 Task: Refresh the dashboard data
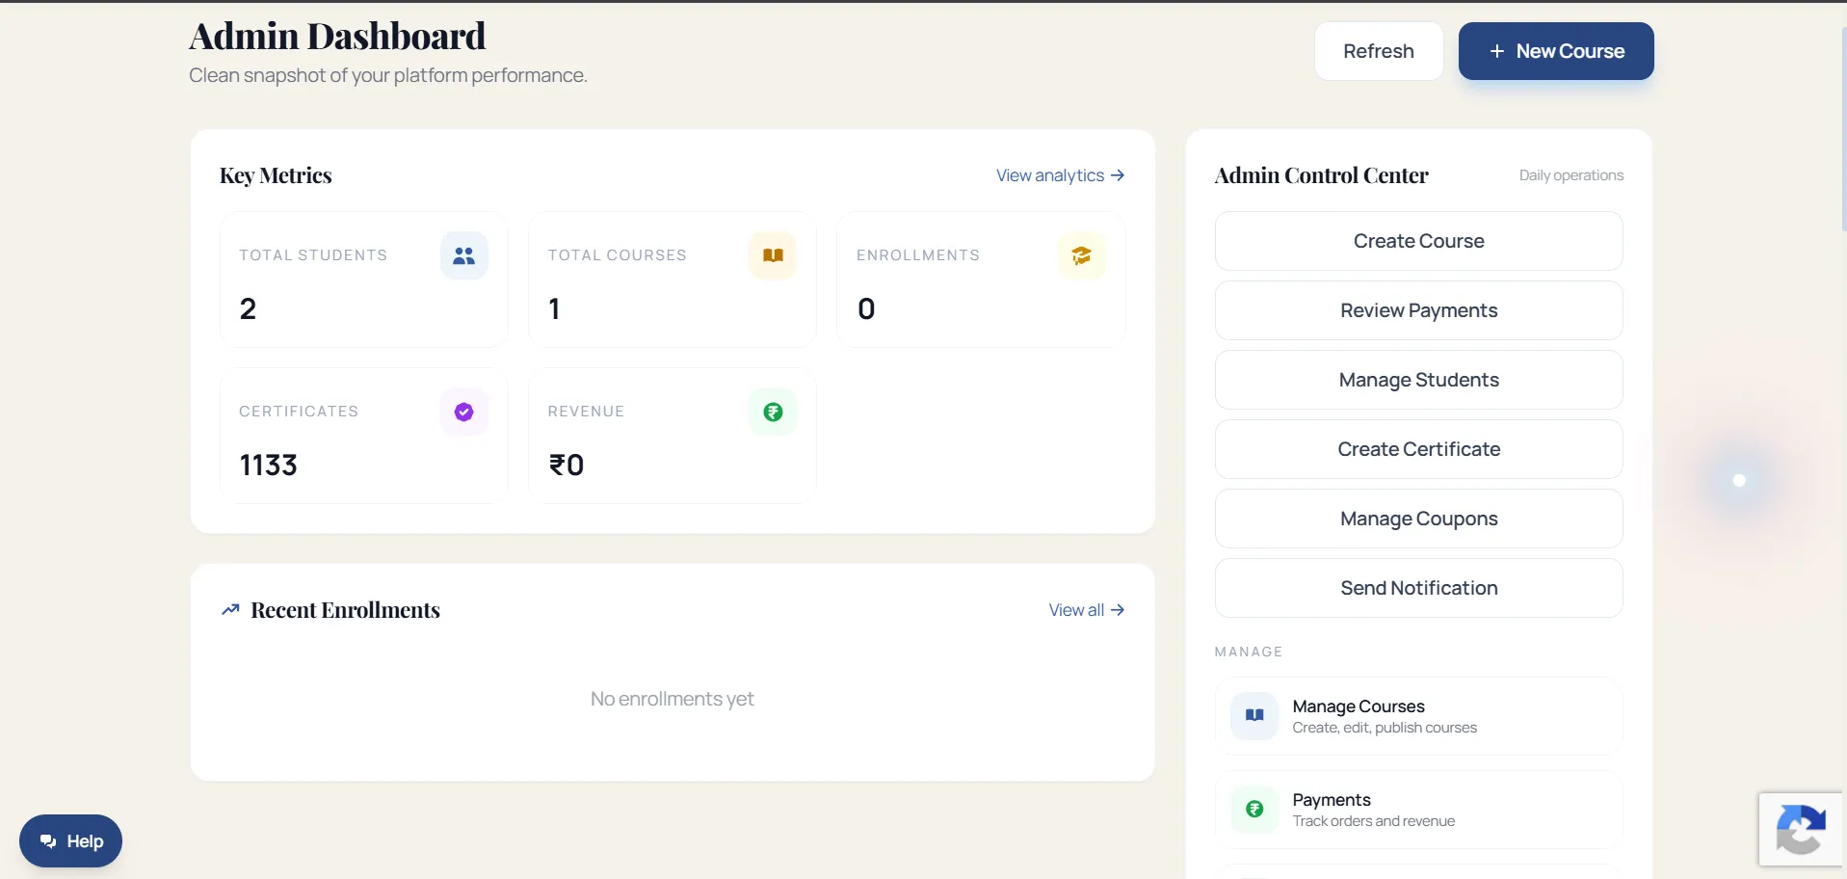click(1379, 51)
